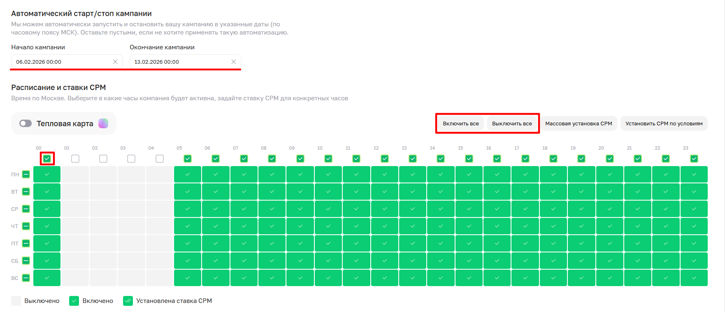Toggle the Monday row selector icon
The width and height of the screenshot is (725, 312).
pos(26,174)
